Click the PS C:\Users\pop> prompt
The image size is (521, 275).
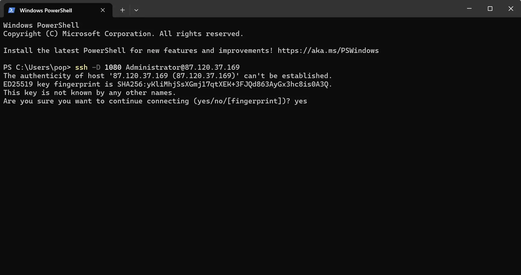37,67
